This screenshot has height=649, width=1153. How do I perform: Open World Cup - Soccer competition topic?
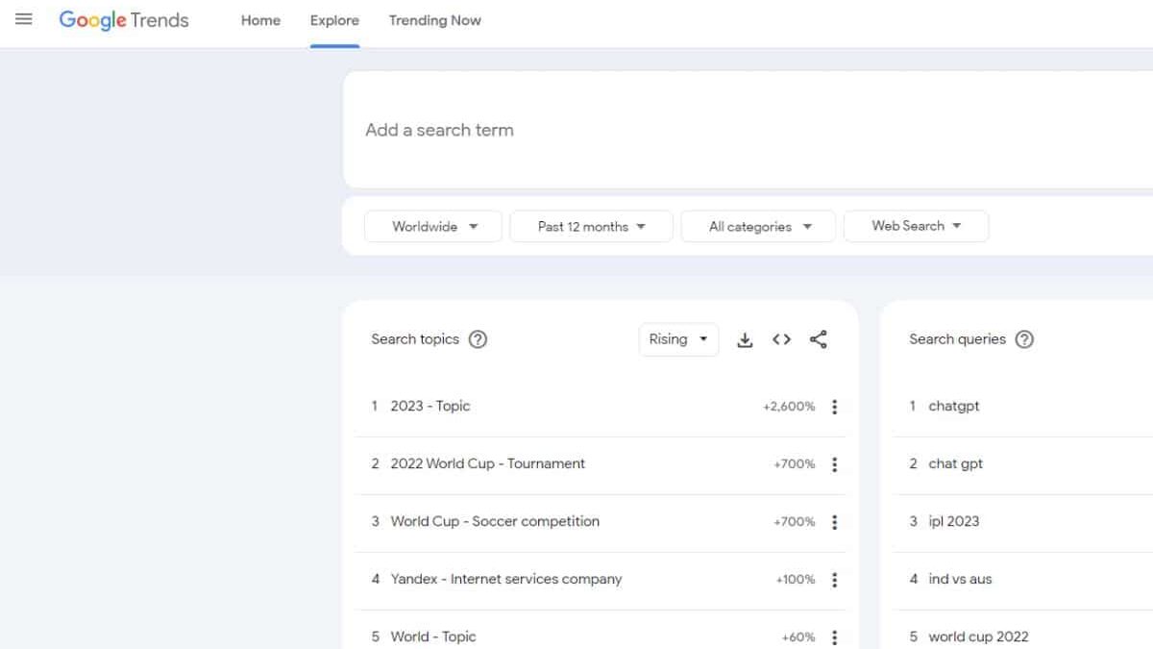[495, 521]
